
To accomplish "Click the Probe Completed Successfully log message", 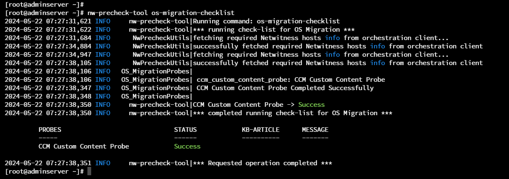I will coord(284,88).
